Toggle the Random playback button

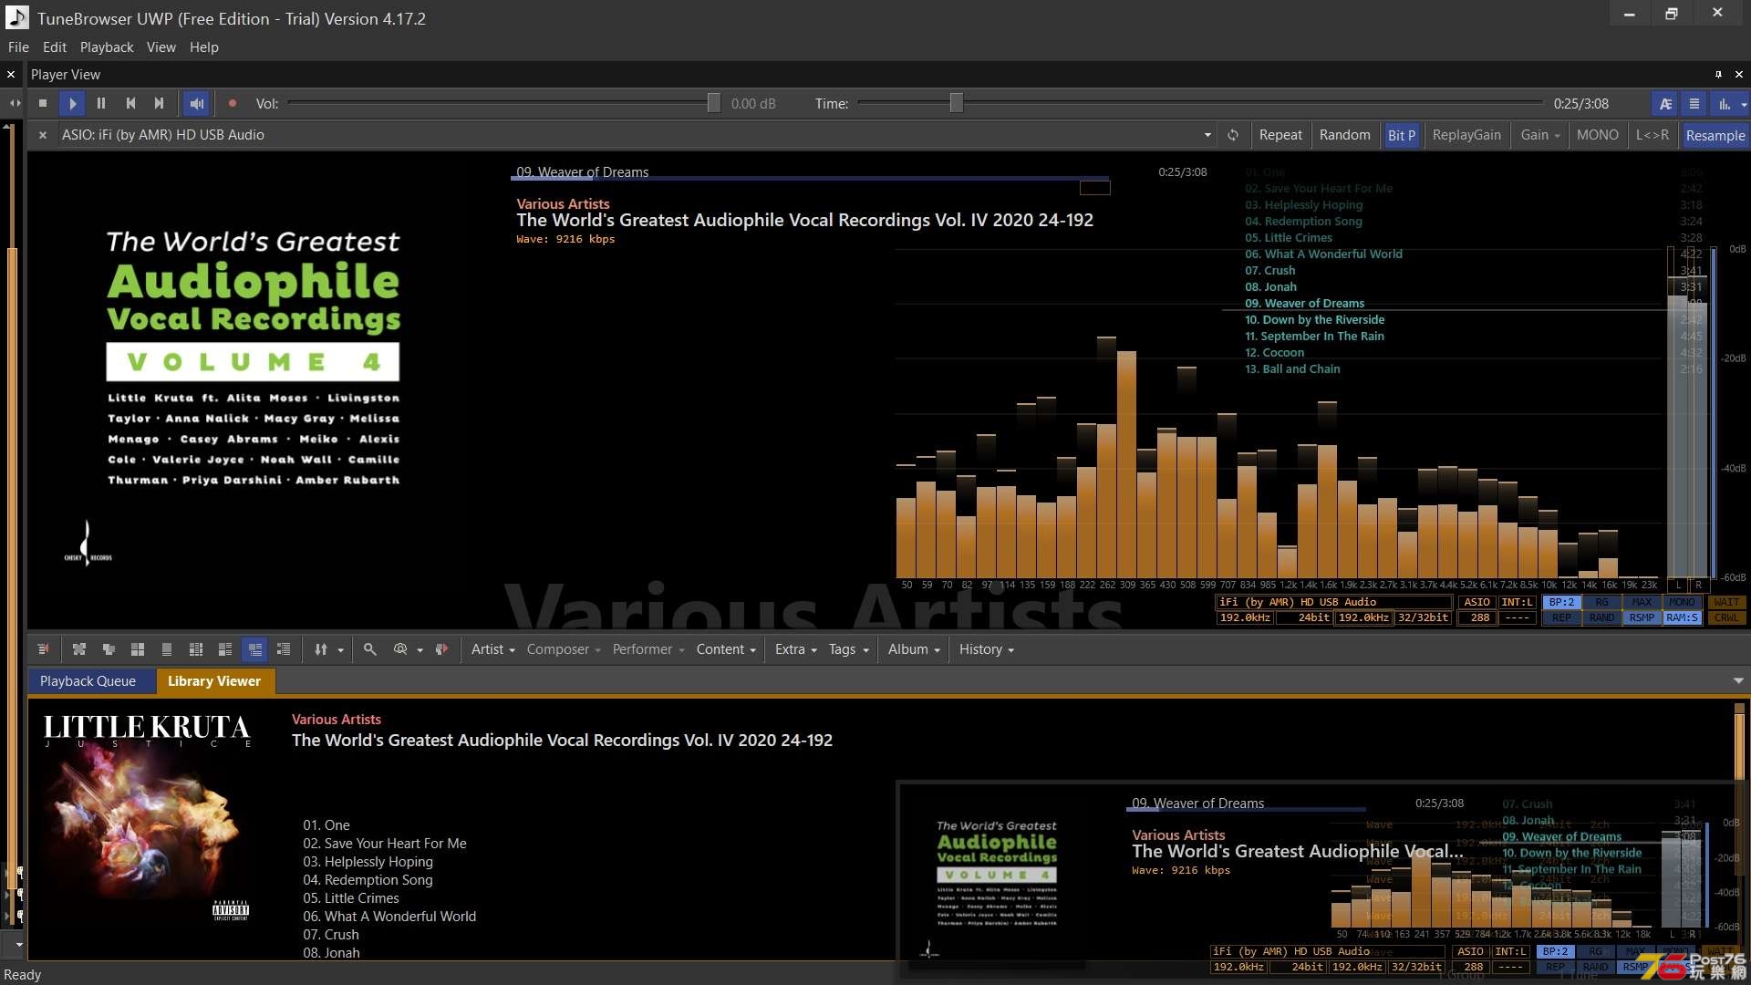click(x=1344, y=135)
